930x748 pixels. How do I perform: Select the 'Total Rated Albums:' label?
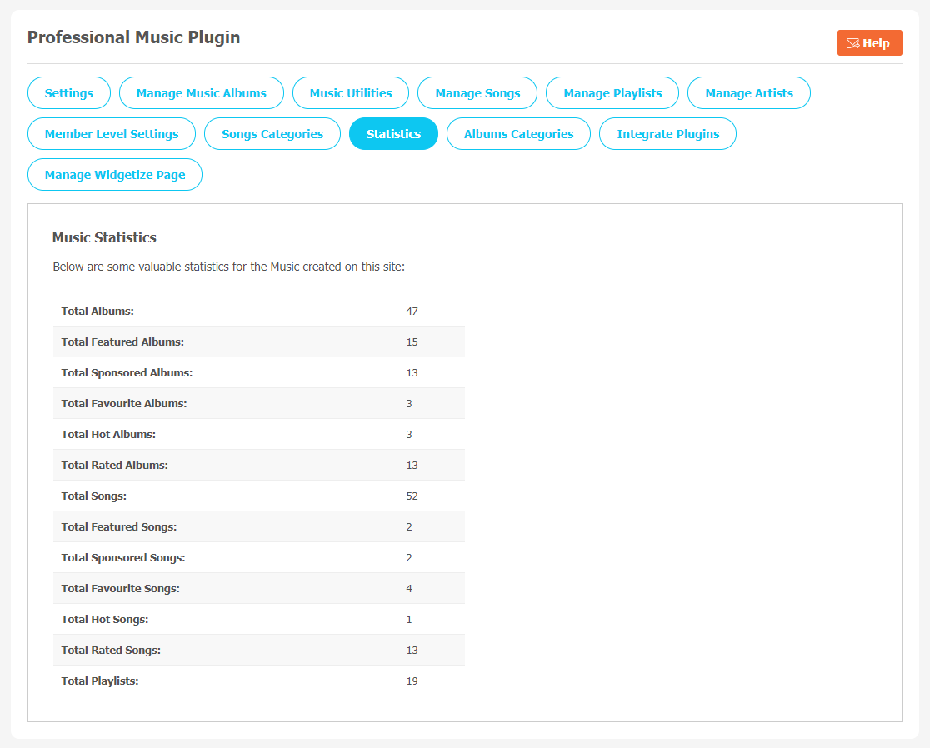(115, 466)
